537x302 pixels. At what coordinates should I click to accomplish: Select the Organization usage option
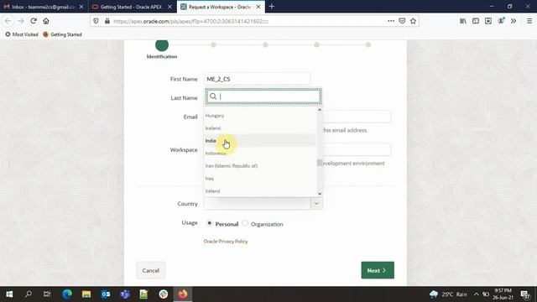point(245,223)
